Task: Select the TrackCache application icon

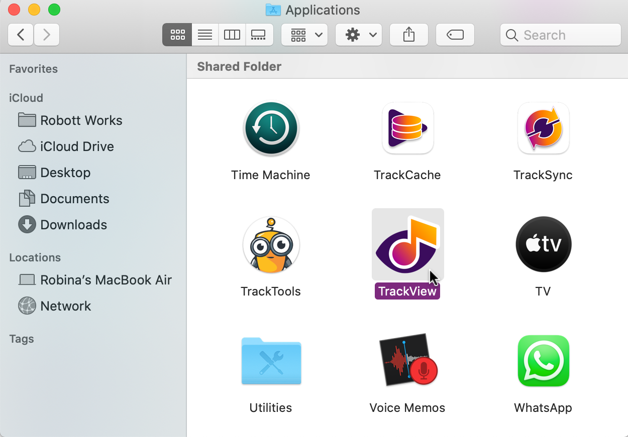Action: click(x=407, y=128)
